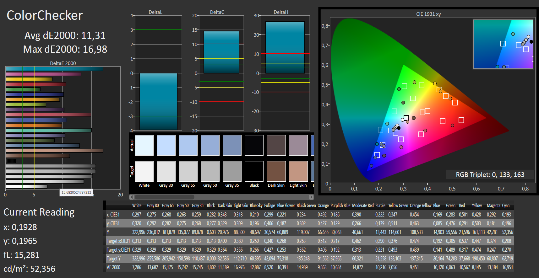Pick the Actual Black swatch

pos(254,145)
